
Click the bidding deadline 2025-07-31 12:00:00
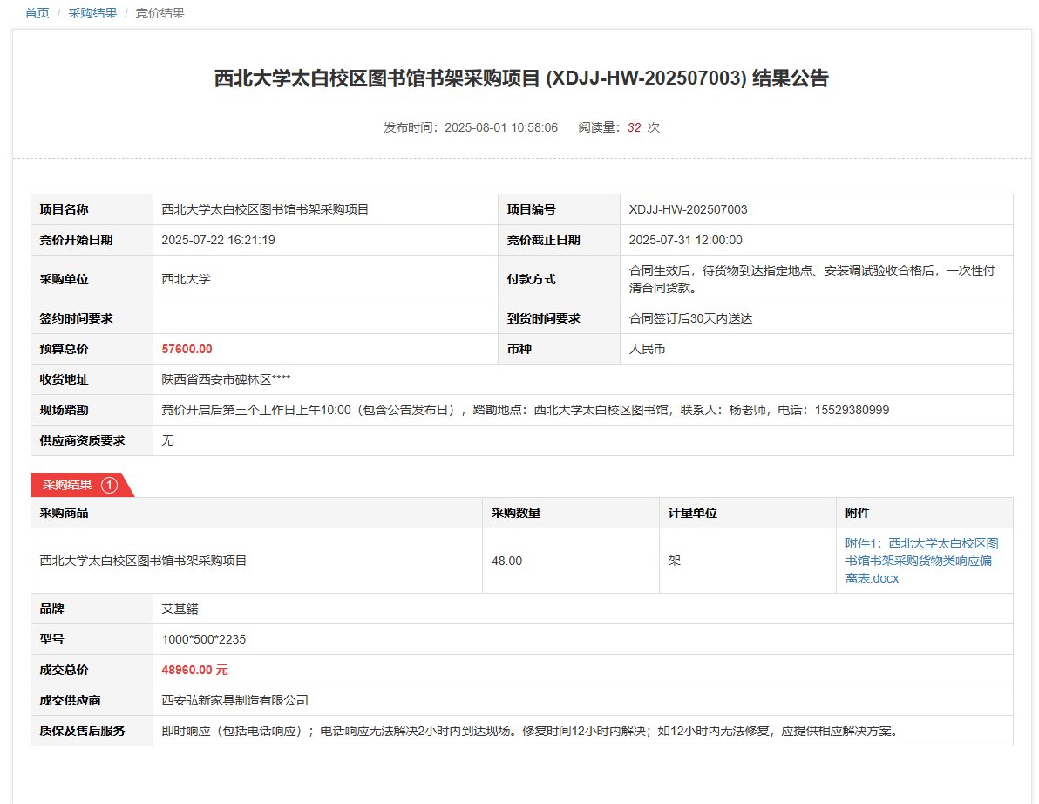click(685, 240)
